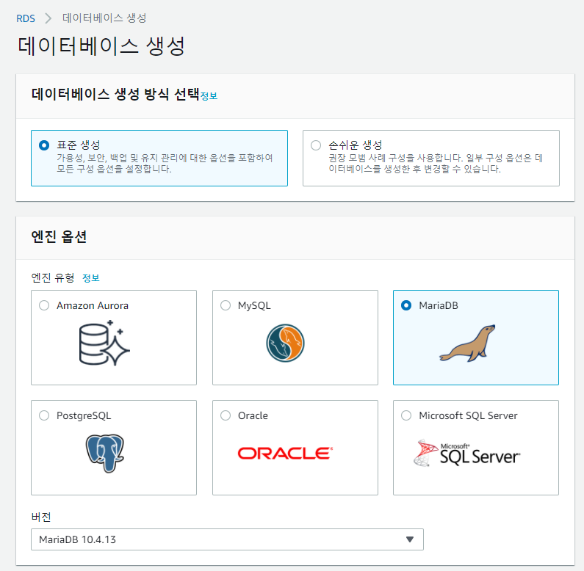This screenshot has height=571, width=584.
Task: Click the MySQL dolphin logo
Action: click(x=285, y=343)
